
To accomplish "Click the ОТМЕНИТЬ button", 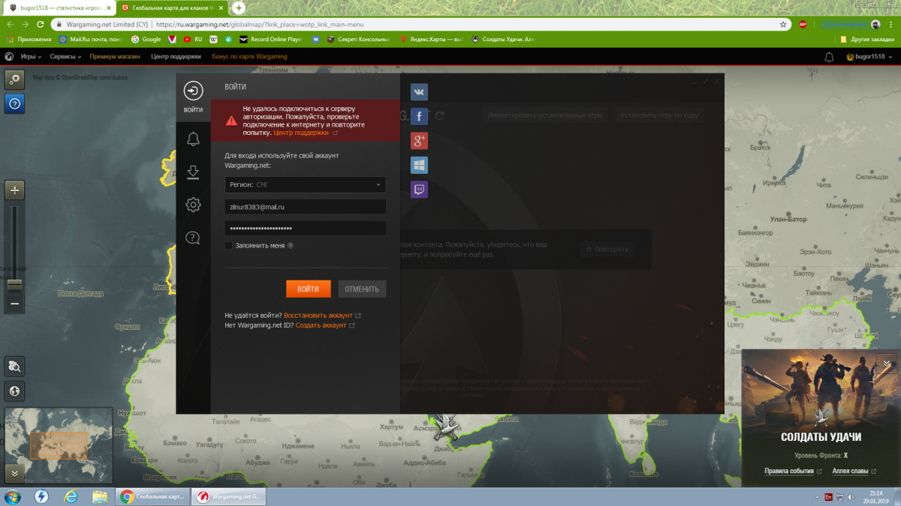I will pos(362,289).
